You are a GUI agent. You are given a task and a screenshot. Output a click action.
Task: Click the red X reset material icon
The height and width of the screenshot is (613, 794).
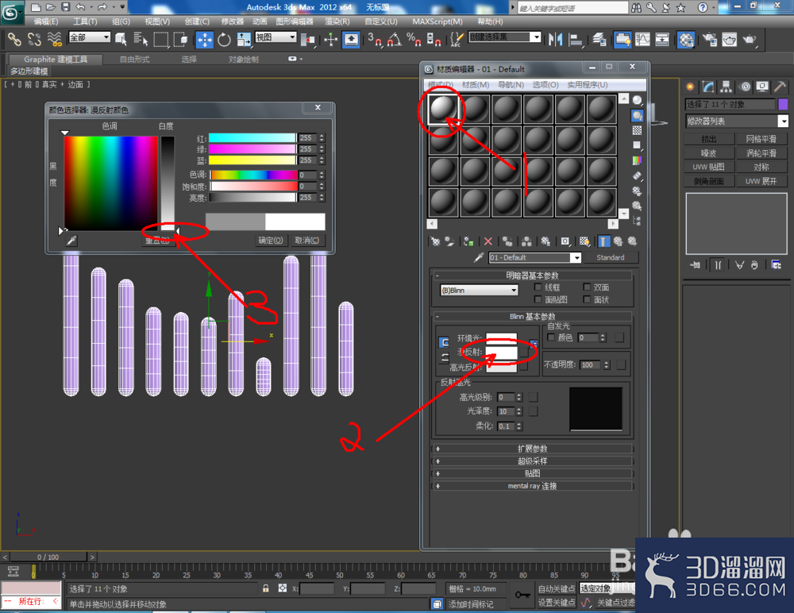pos(488,241)
